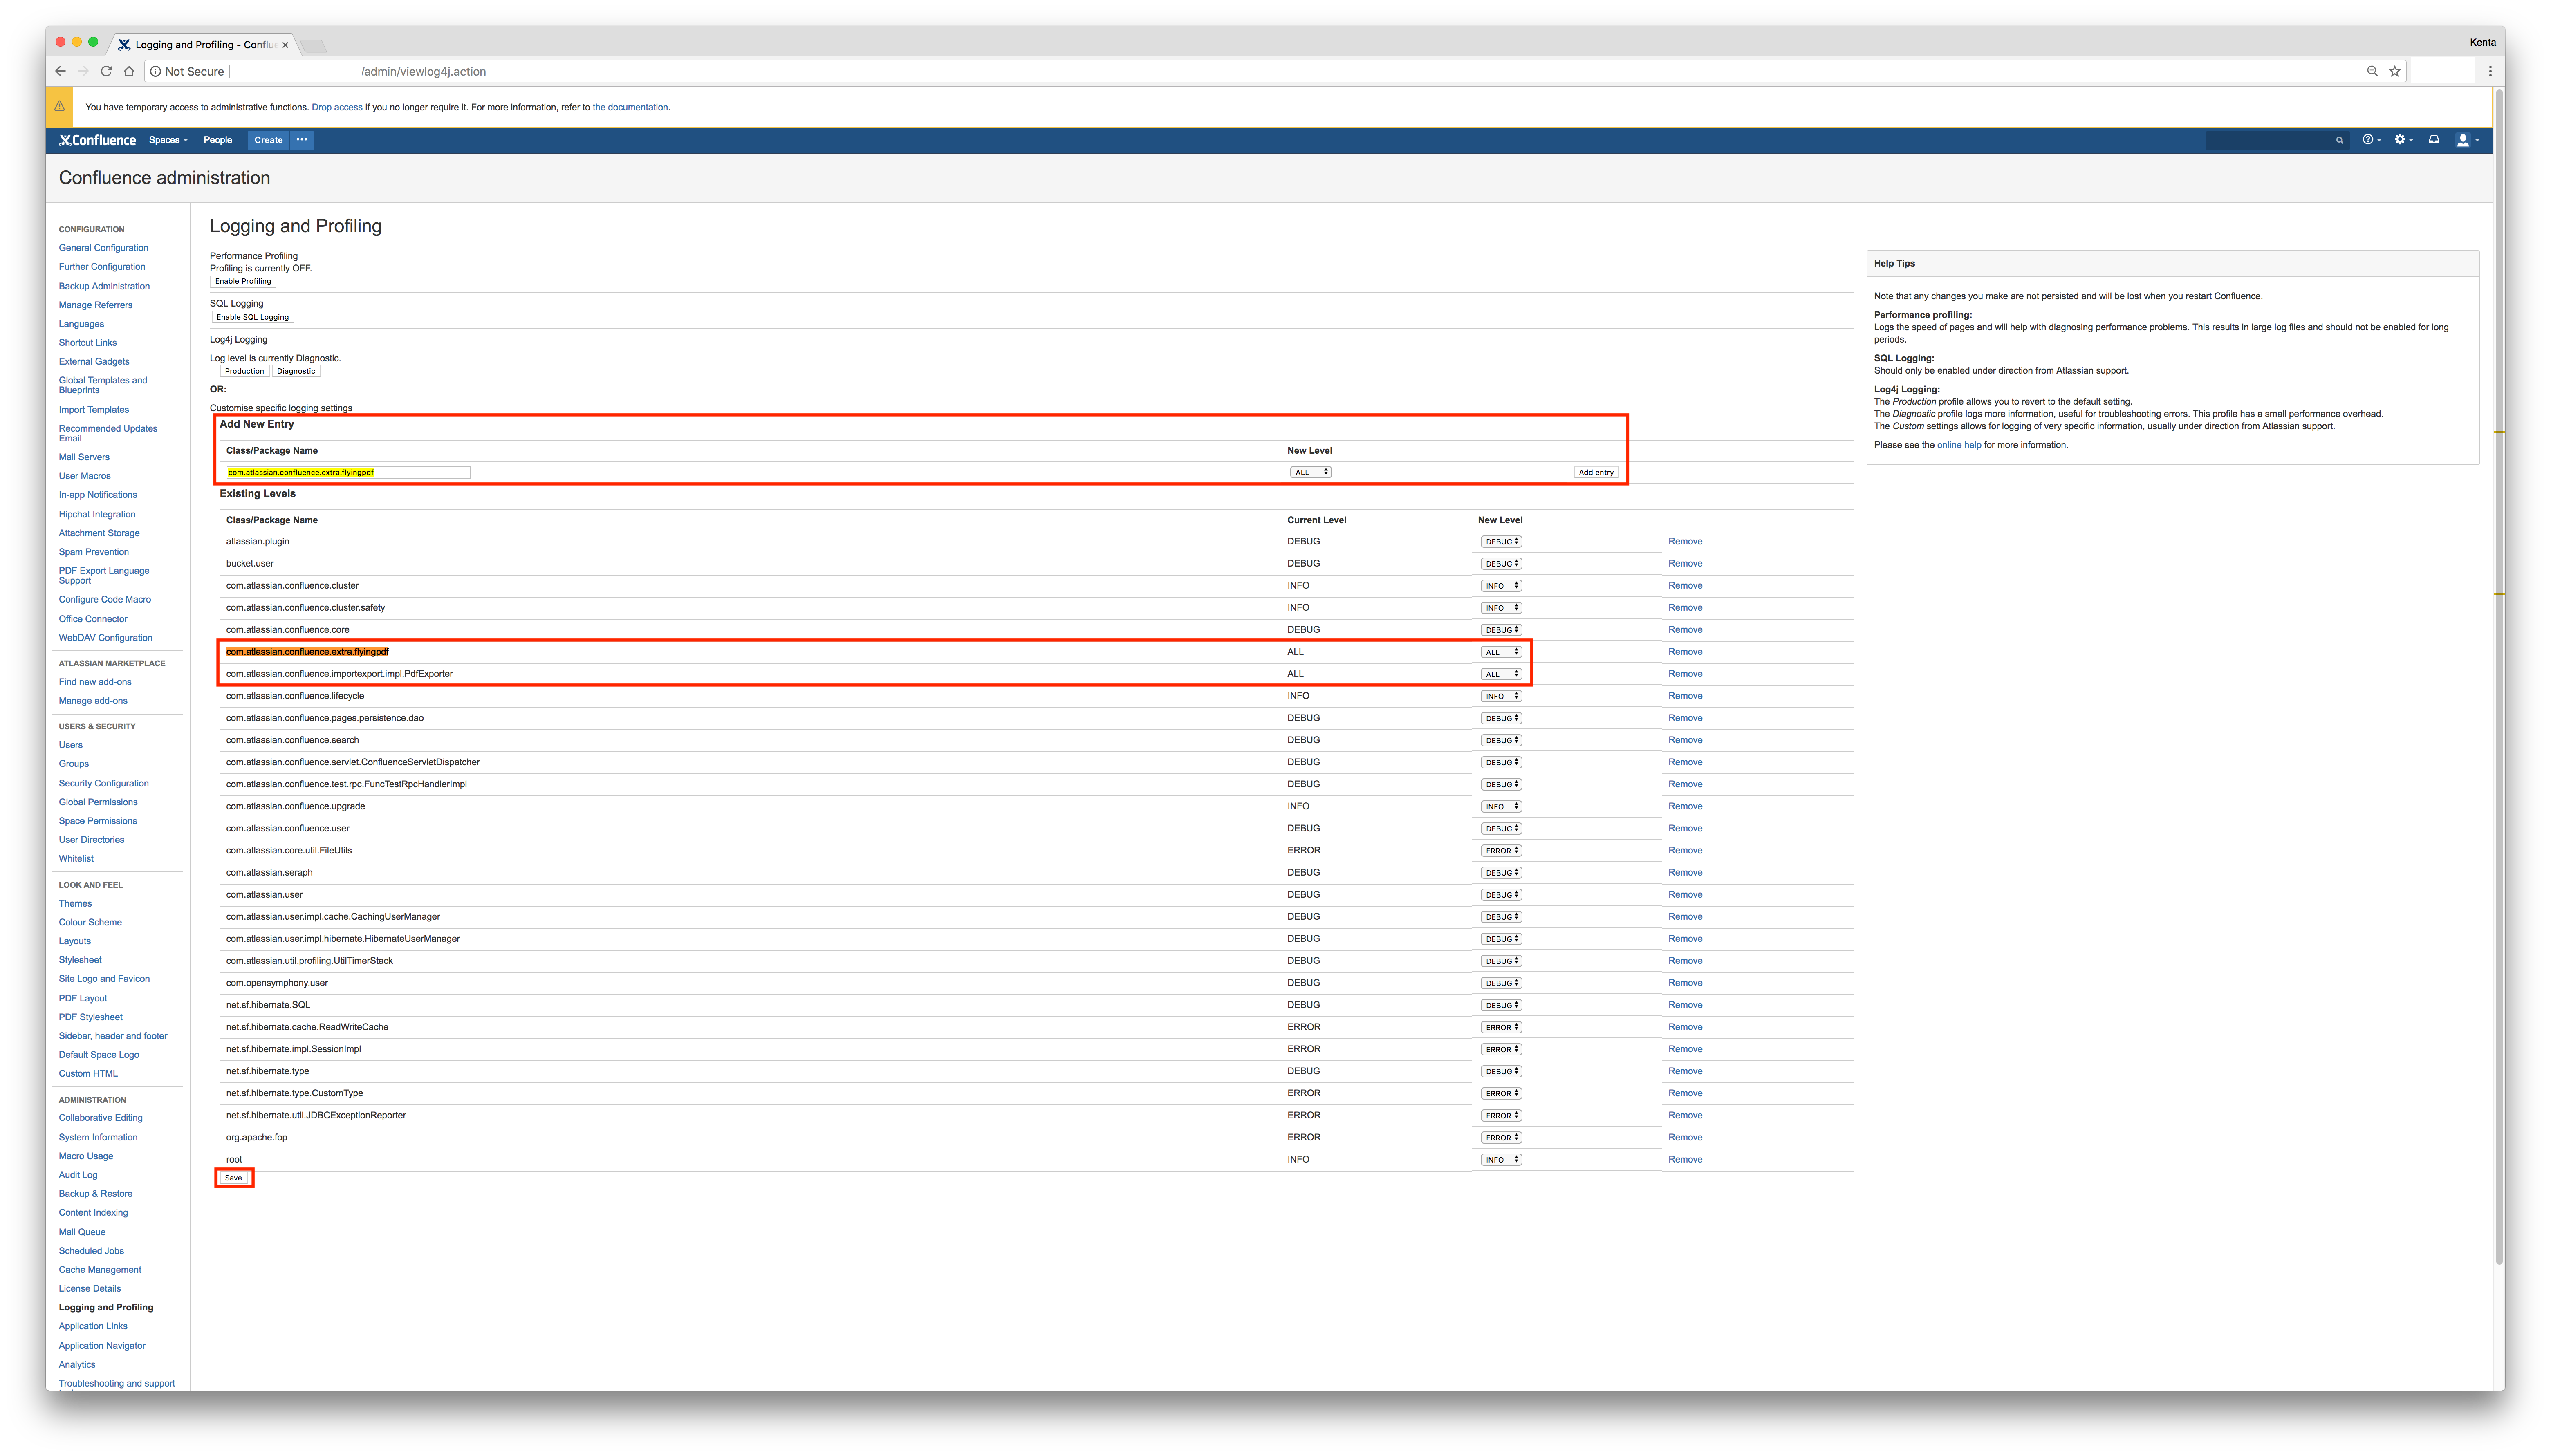The height and width of the screenshot is (1456, 2551).
Task: Open level dropdown for org.apache.fop
Action: pos(1501,1138)
